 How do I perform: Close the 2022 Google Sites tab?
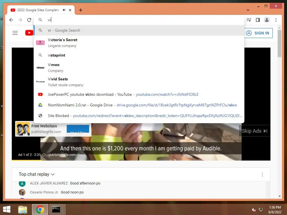point(70,10)
